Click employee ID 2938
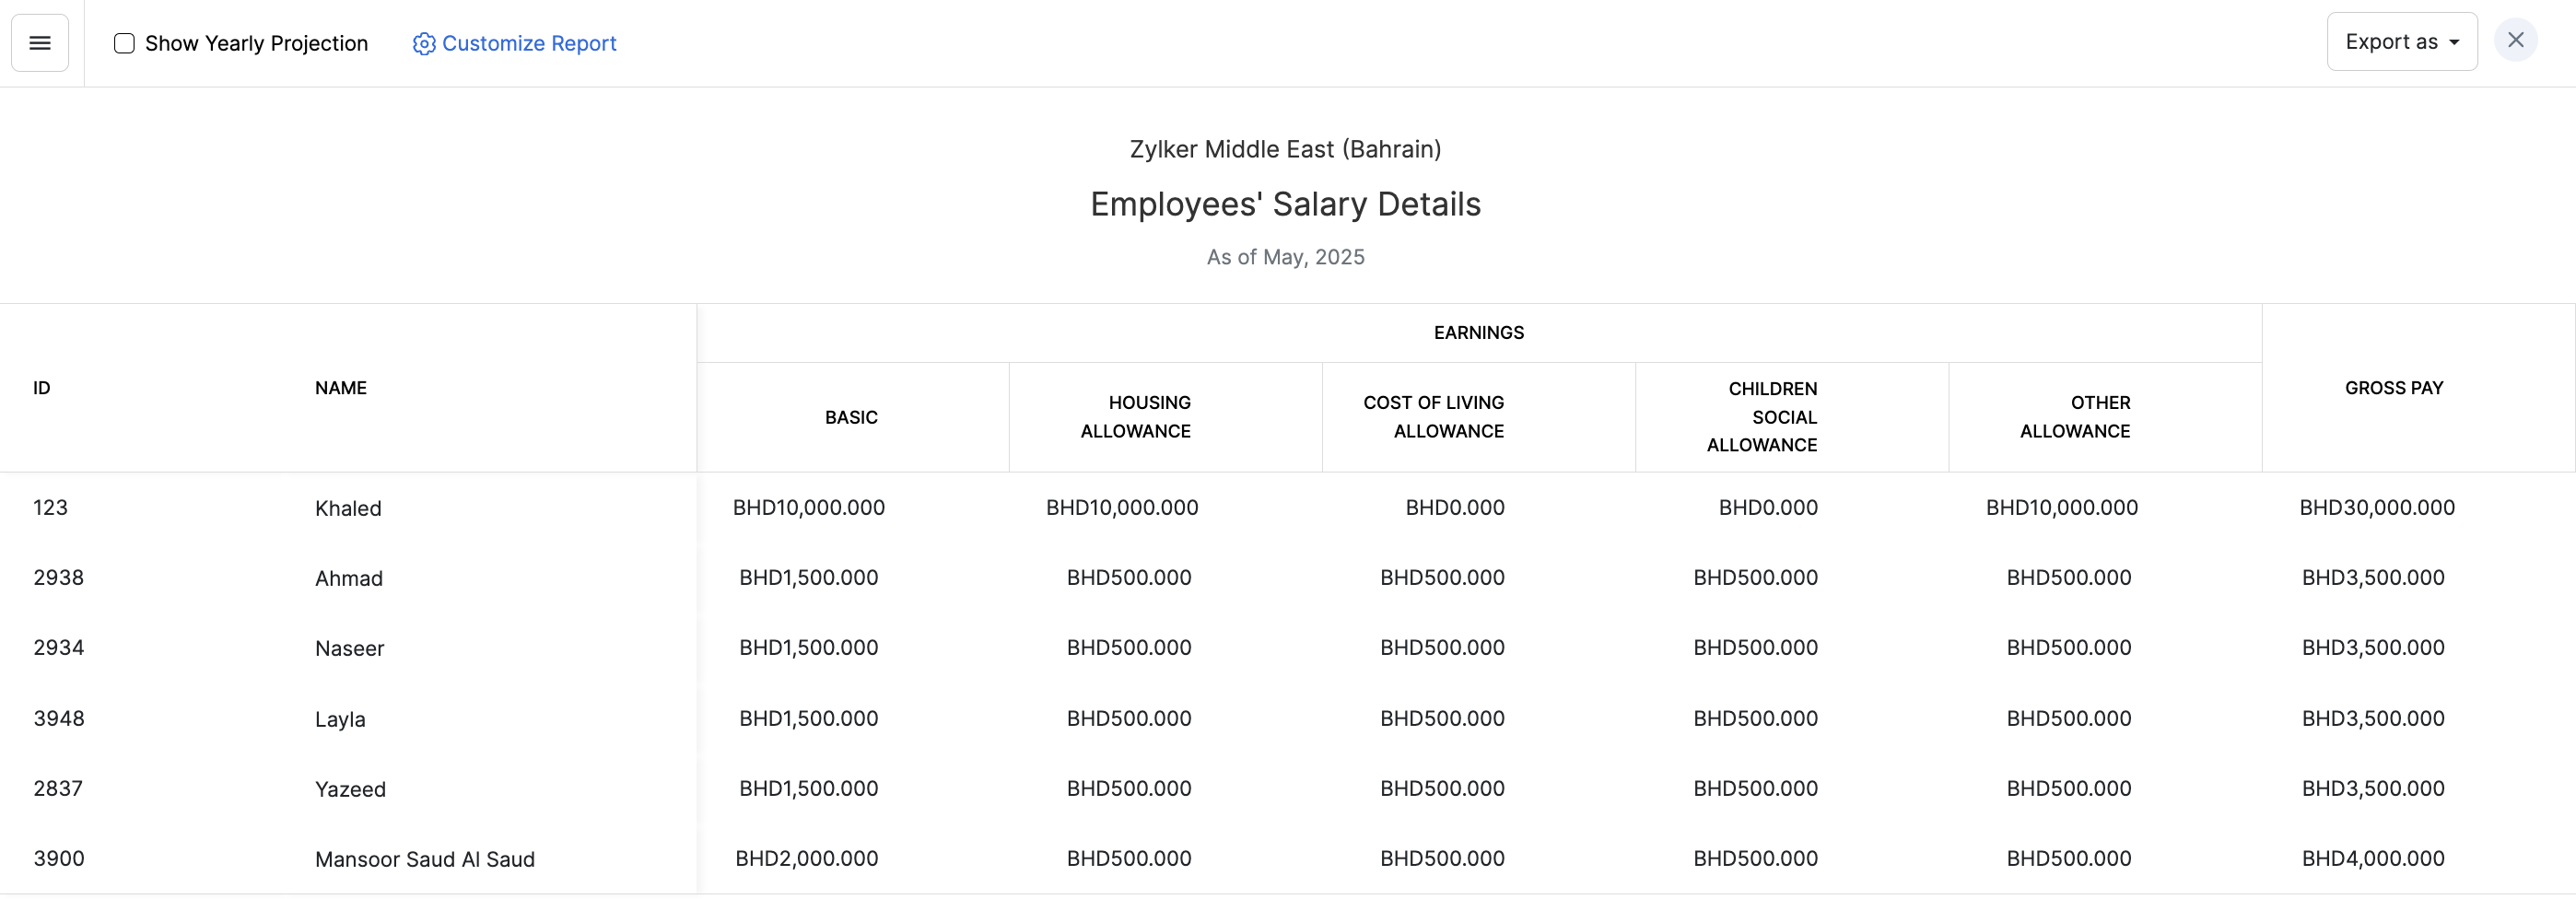2576x899 pixels. pos(59,578)
